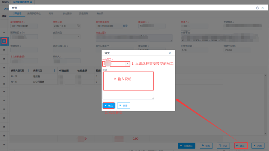Click the eye icon highlighted in red box
The image size is (269, 151).
[4, 41]
